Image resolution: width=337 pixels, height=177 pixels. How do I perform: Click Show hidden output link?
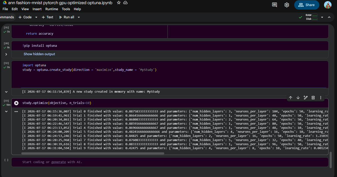39,54
